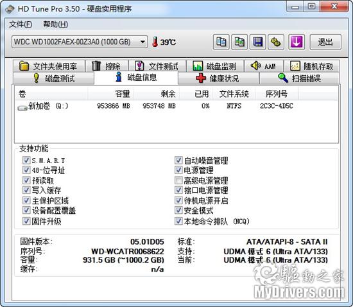This screenshot has width=353, height=307.
Task: Click the NTFS file system cell
Action: [234, 106]
